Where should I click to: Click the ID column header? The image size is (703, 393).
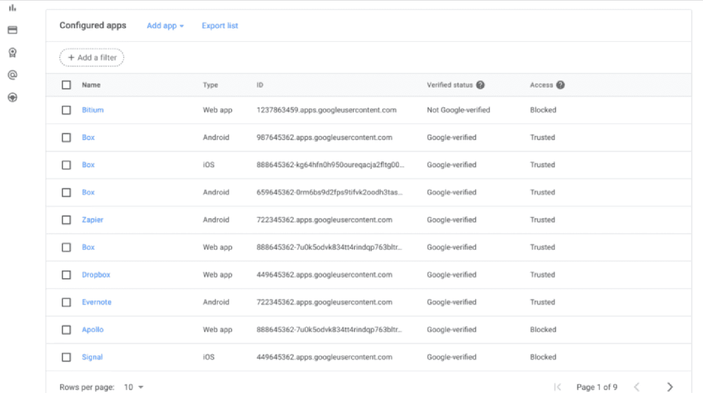pos(260,85)
